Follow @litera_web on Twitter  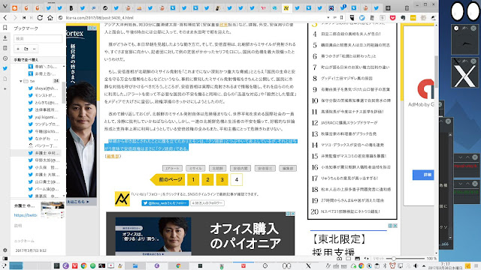click(x=165, y=203)
